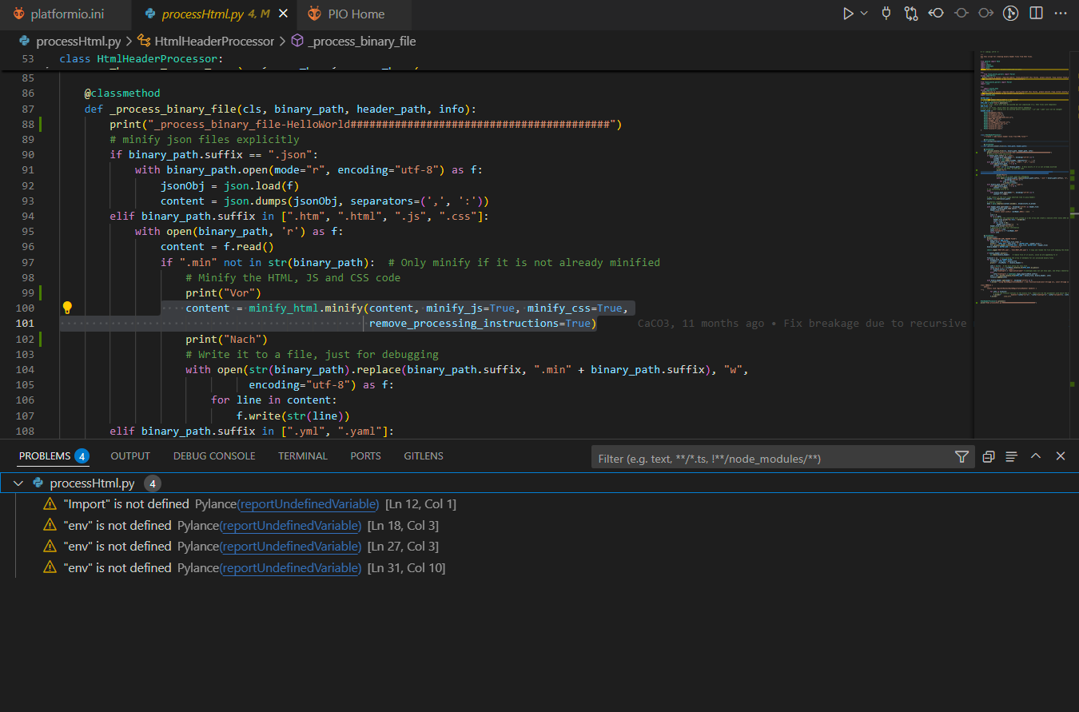
Task: Click line number 101 in gutter
Action: click(x=25, y=324)
